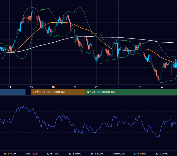
Task: Click the 3/19 04:00 time label
Action: [162, 153]
